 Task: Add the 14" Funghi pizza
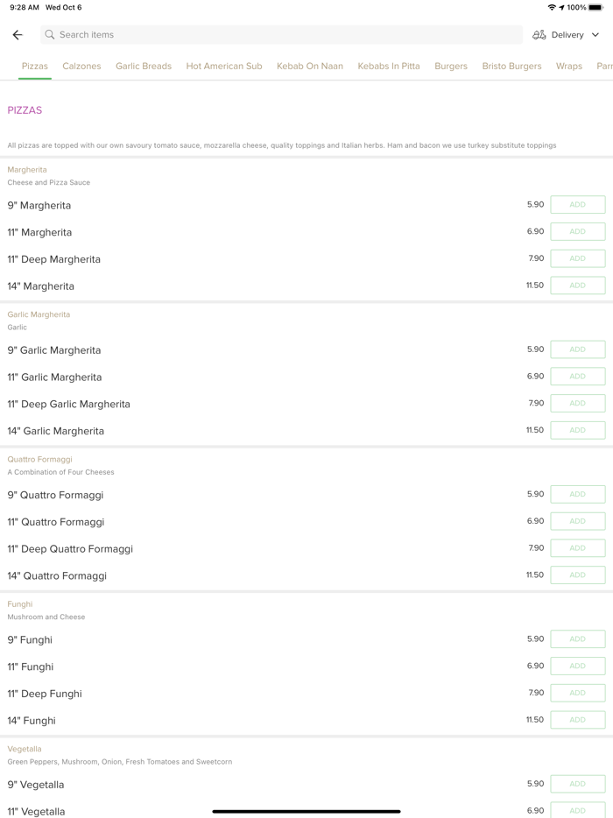coord(577,720)
